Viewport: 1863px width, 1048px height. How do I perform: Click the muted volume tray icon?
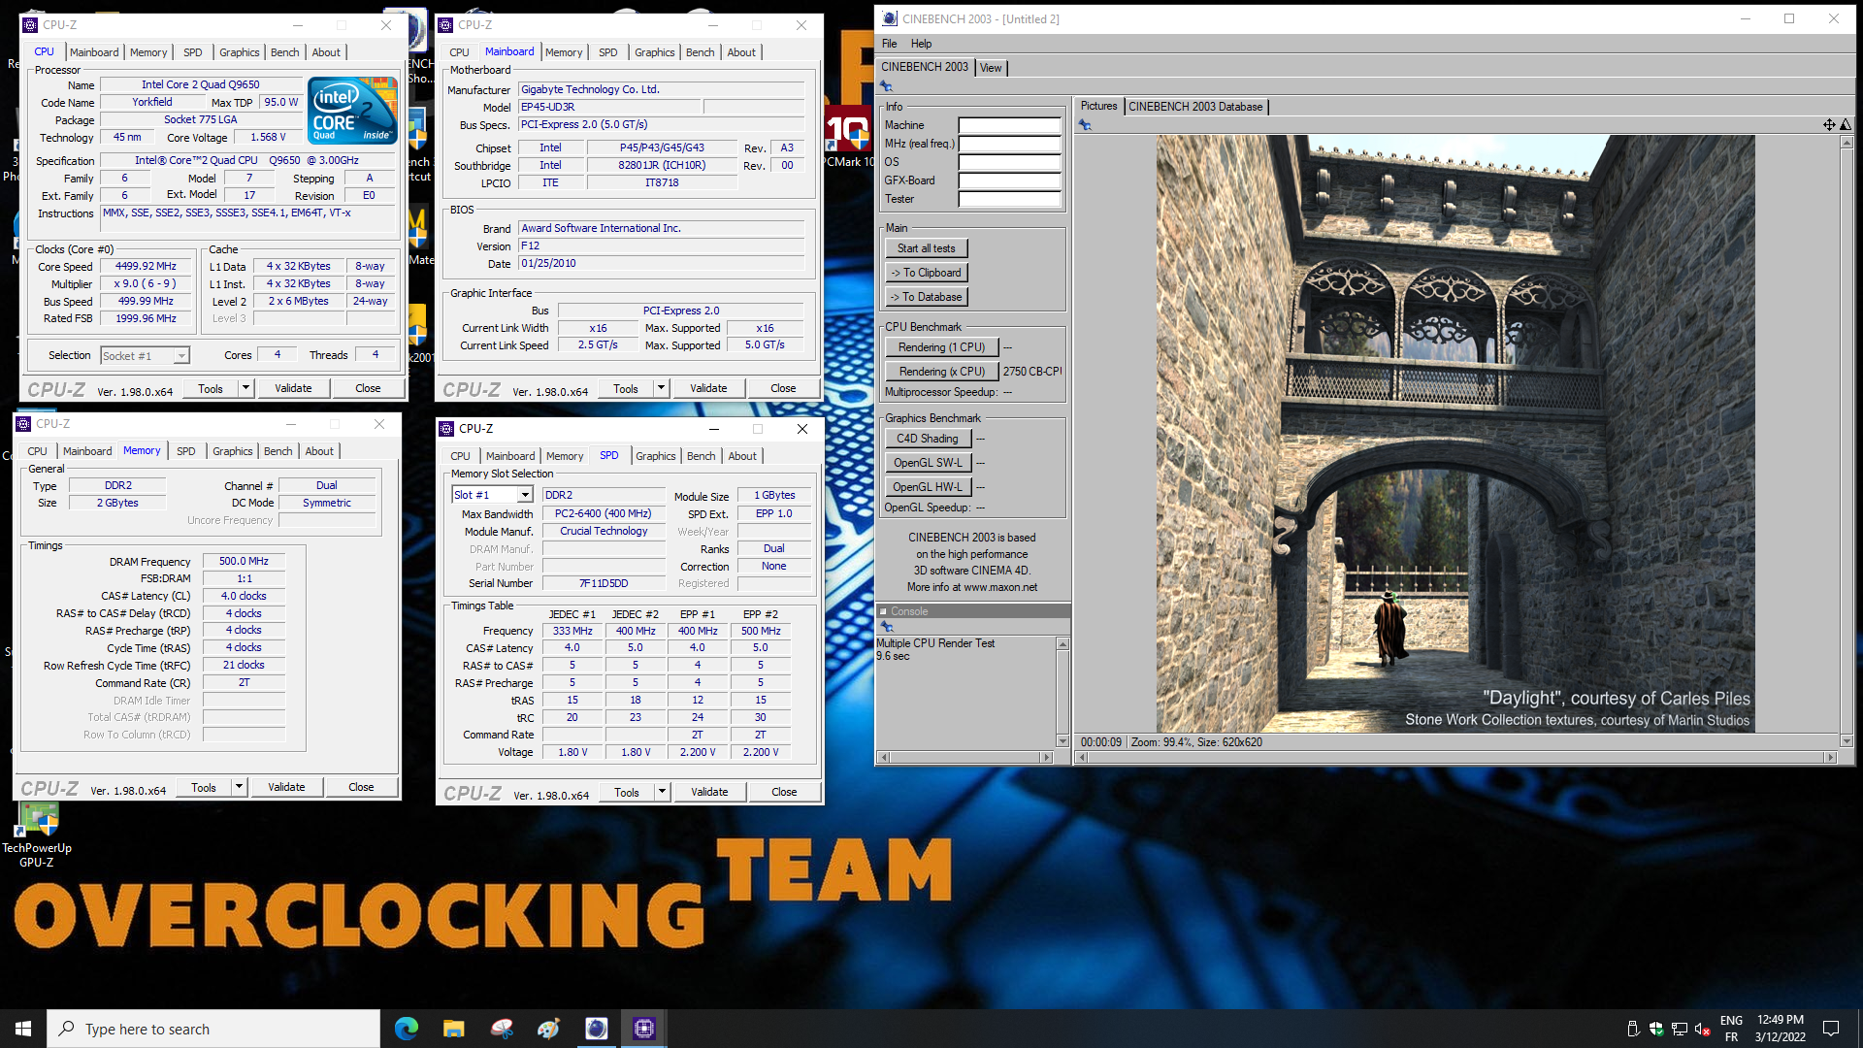(x=1702, y=1030)
